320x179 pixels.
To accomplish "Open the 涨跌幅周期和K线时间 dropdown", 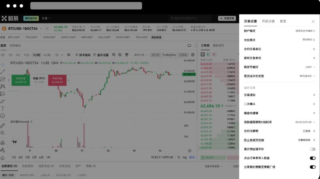I will (305, 122).
